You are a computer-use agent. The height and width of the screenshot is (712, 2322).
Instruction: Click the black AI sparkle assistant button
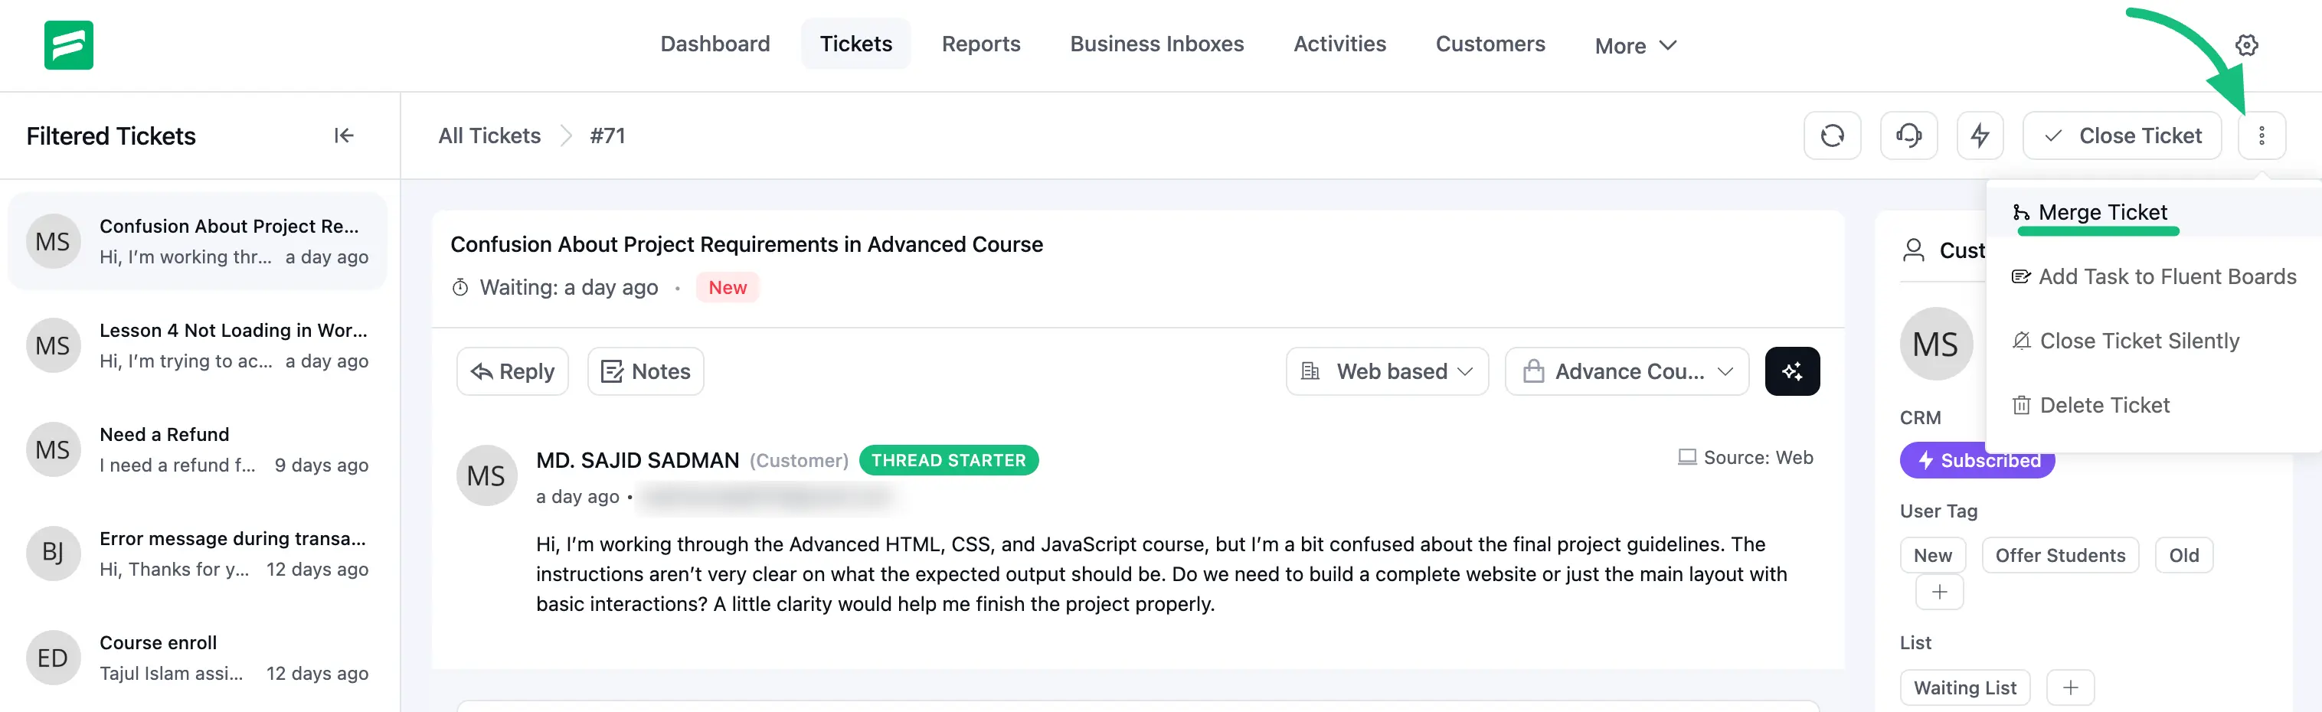[x=1792, y=371]
